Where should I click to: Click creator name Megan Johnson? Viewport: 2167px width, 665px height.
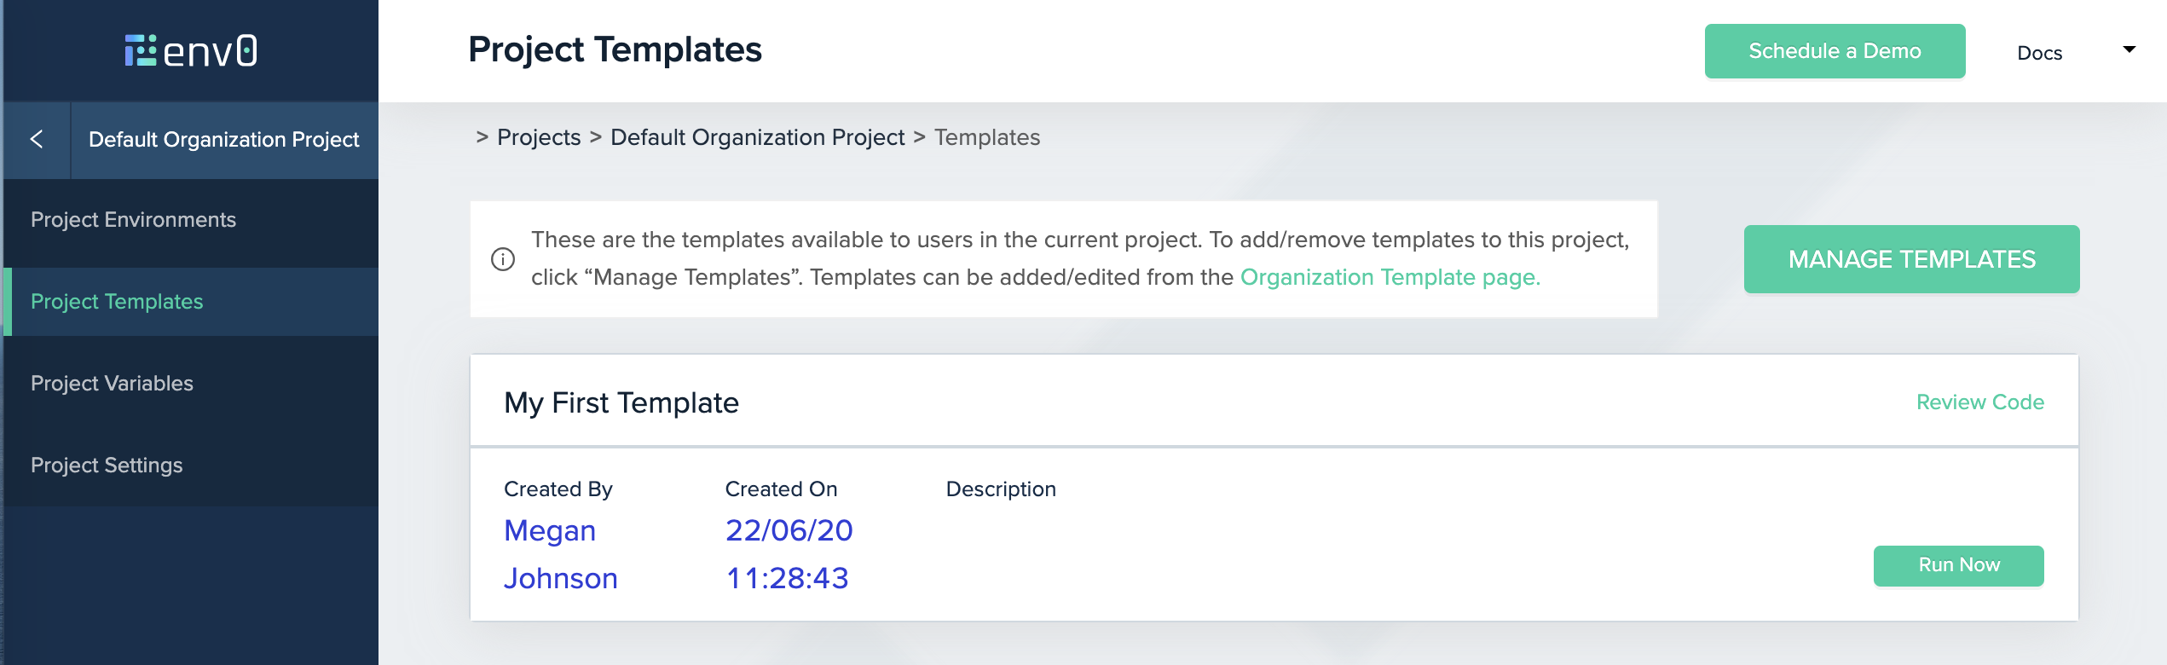click(560, 554)
